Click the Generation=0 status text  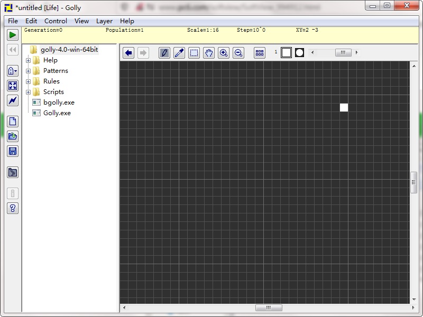[x=43, y=30]
